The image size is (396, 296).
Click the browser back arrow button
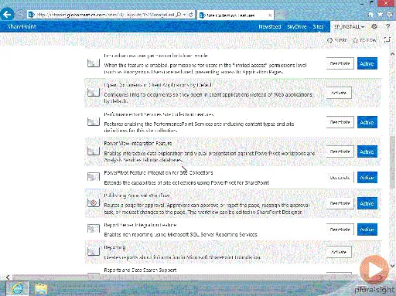7,14
